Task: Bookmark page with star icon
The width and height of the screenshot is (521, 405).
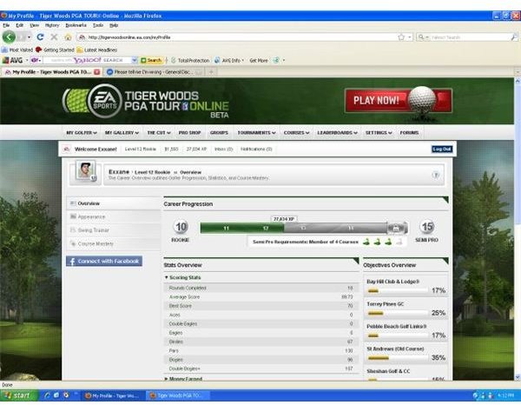Action: [401, 37]
